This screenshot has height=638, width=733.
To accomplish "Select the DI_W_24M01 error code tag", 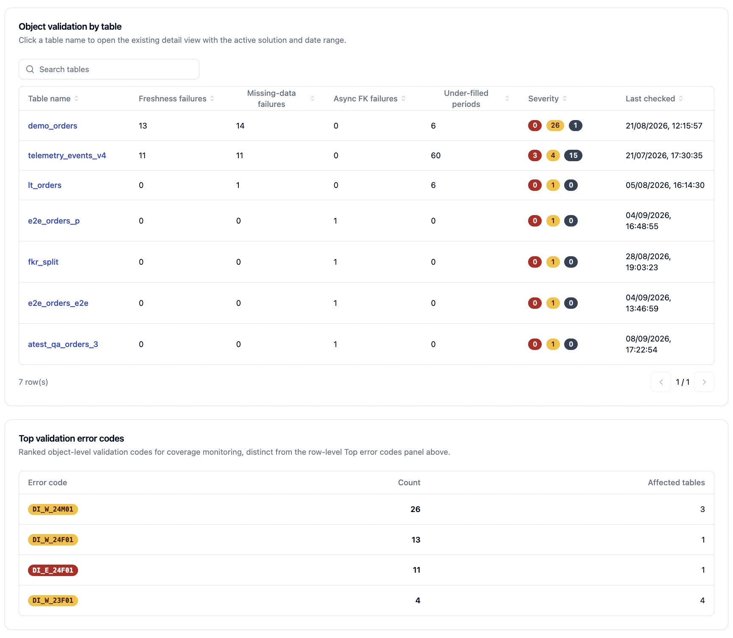I will coord(53,509).
